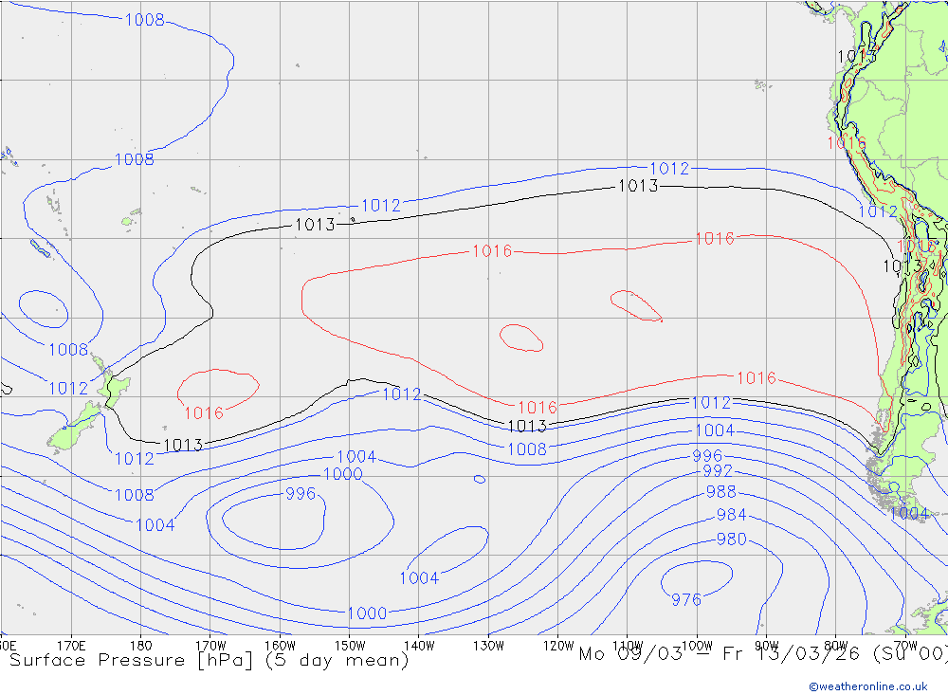
Task: Click the 1004 label above the 976 low's 996 label
Action: pyautogui.click(x=715, y=430)
